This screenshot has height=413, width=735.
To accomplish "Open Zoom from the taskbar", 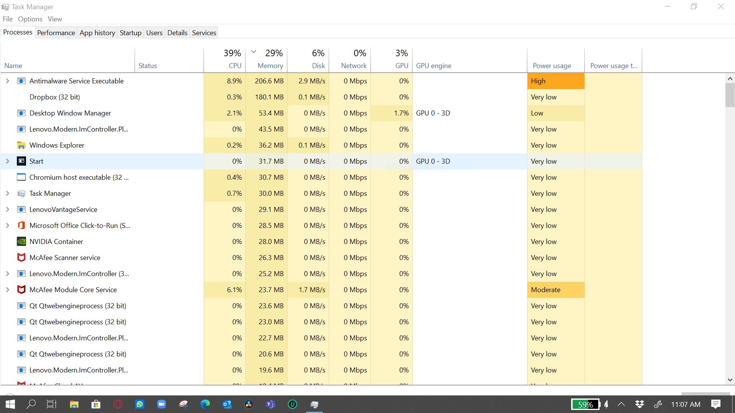I will click(162, 404).
